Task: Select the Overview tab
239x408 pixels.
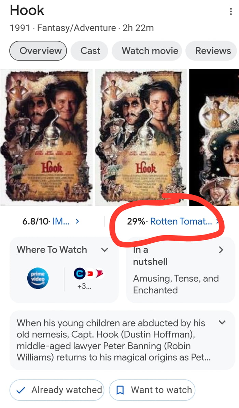Action: click(x=38, y=51)
